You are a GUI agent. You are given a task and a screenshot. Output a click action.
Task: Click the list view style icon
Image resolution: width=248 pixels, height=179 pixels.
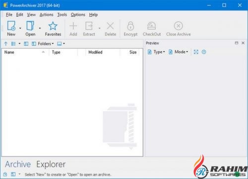tap(13, 44)
